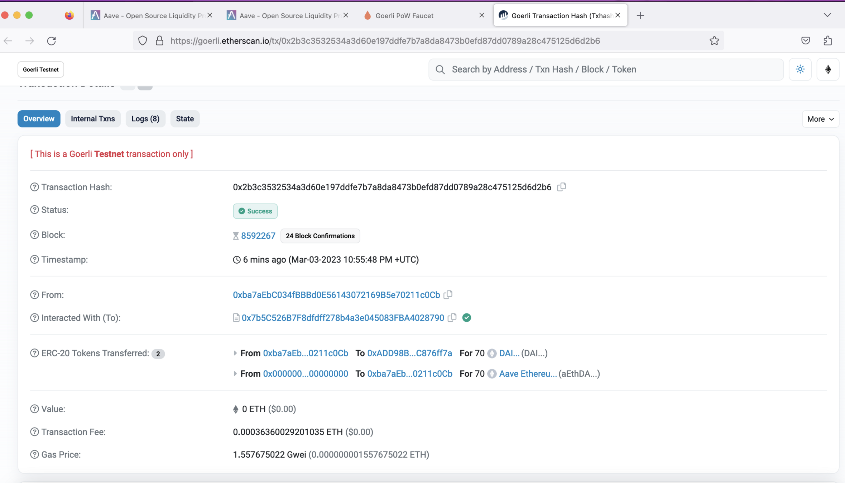Viewport: 845px width, 483px height.
Task: Click the Transaction Hash help question icon
Action: point(34,187)
